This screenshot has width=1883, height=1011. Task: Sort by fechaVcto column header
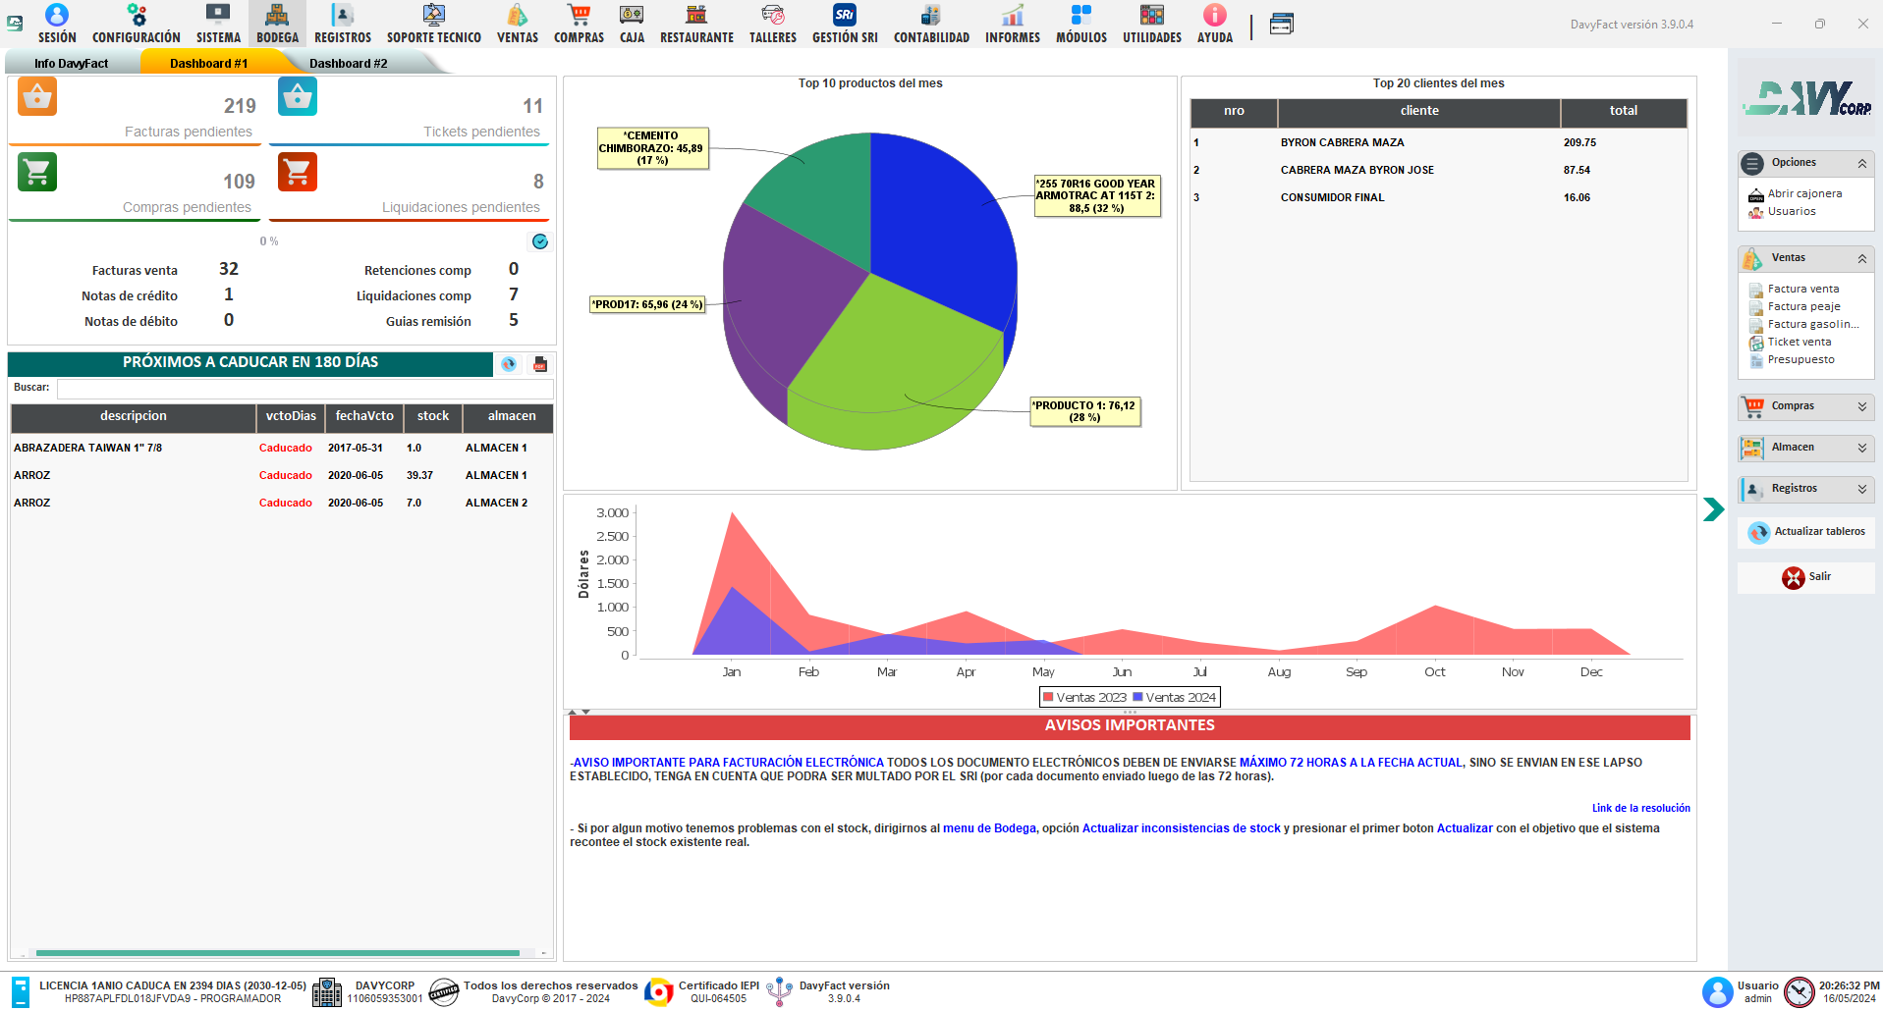364,417
